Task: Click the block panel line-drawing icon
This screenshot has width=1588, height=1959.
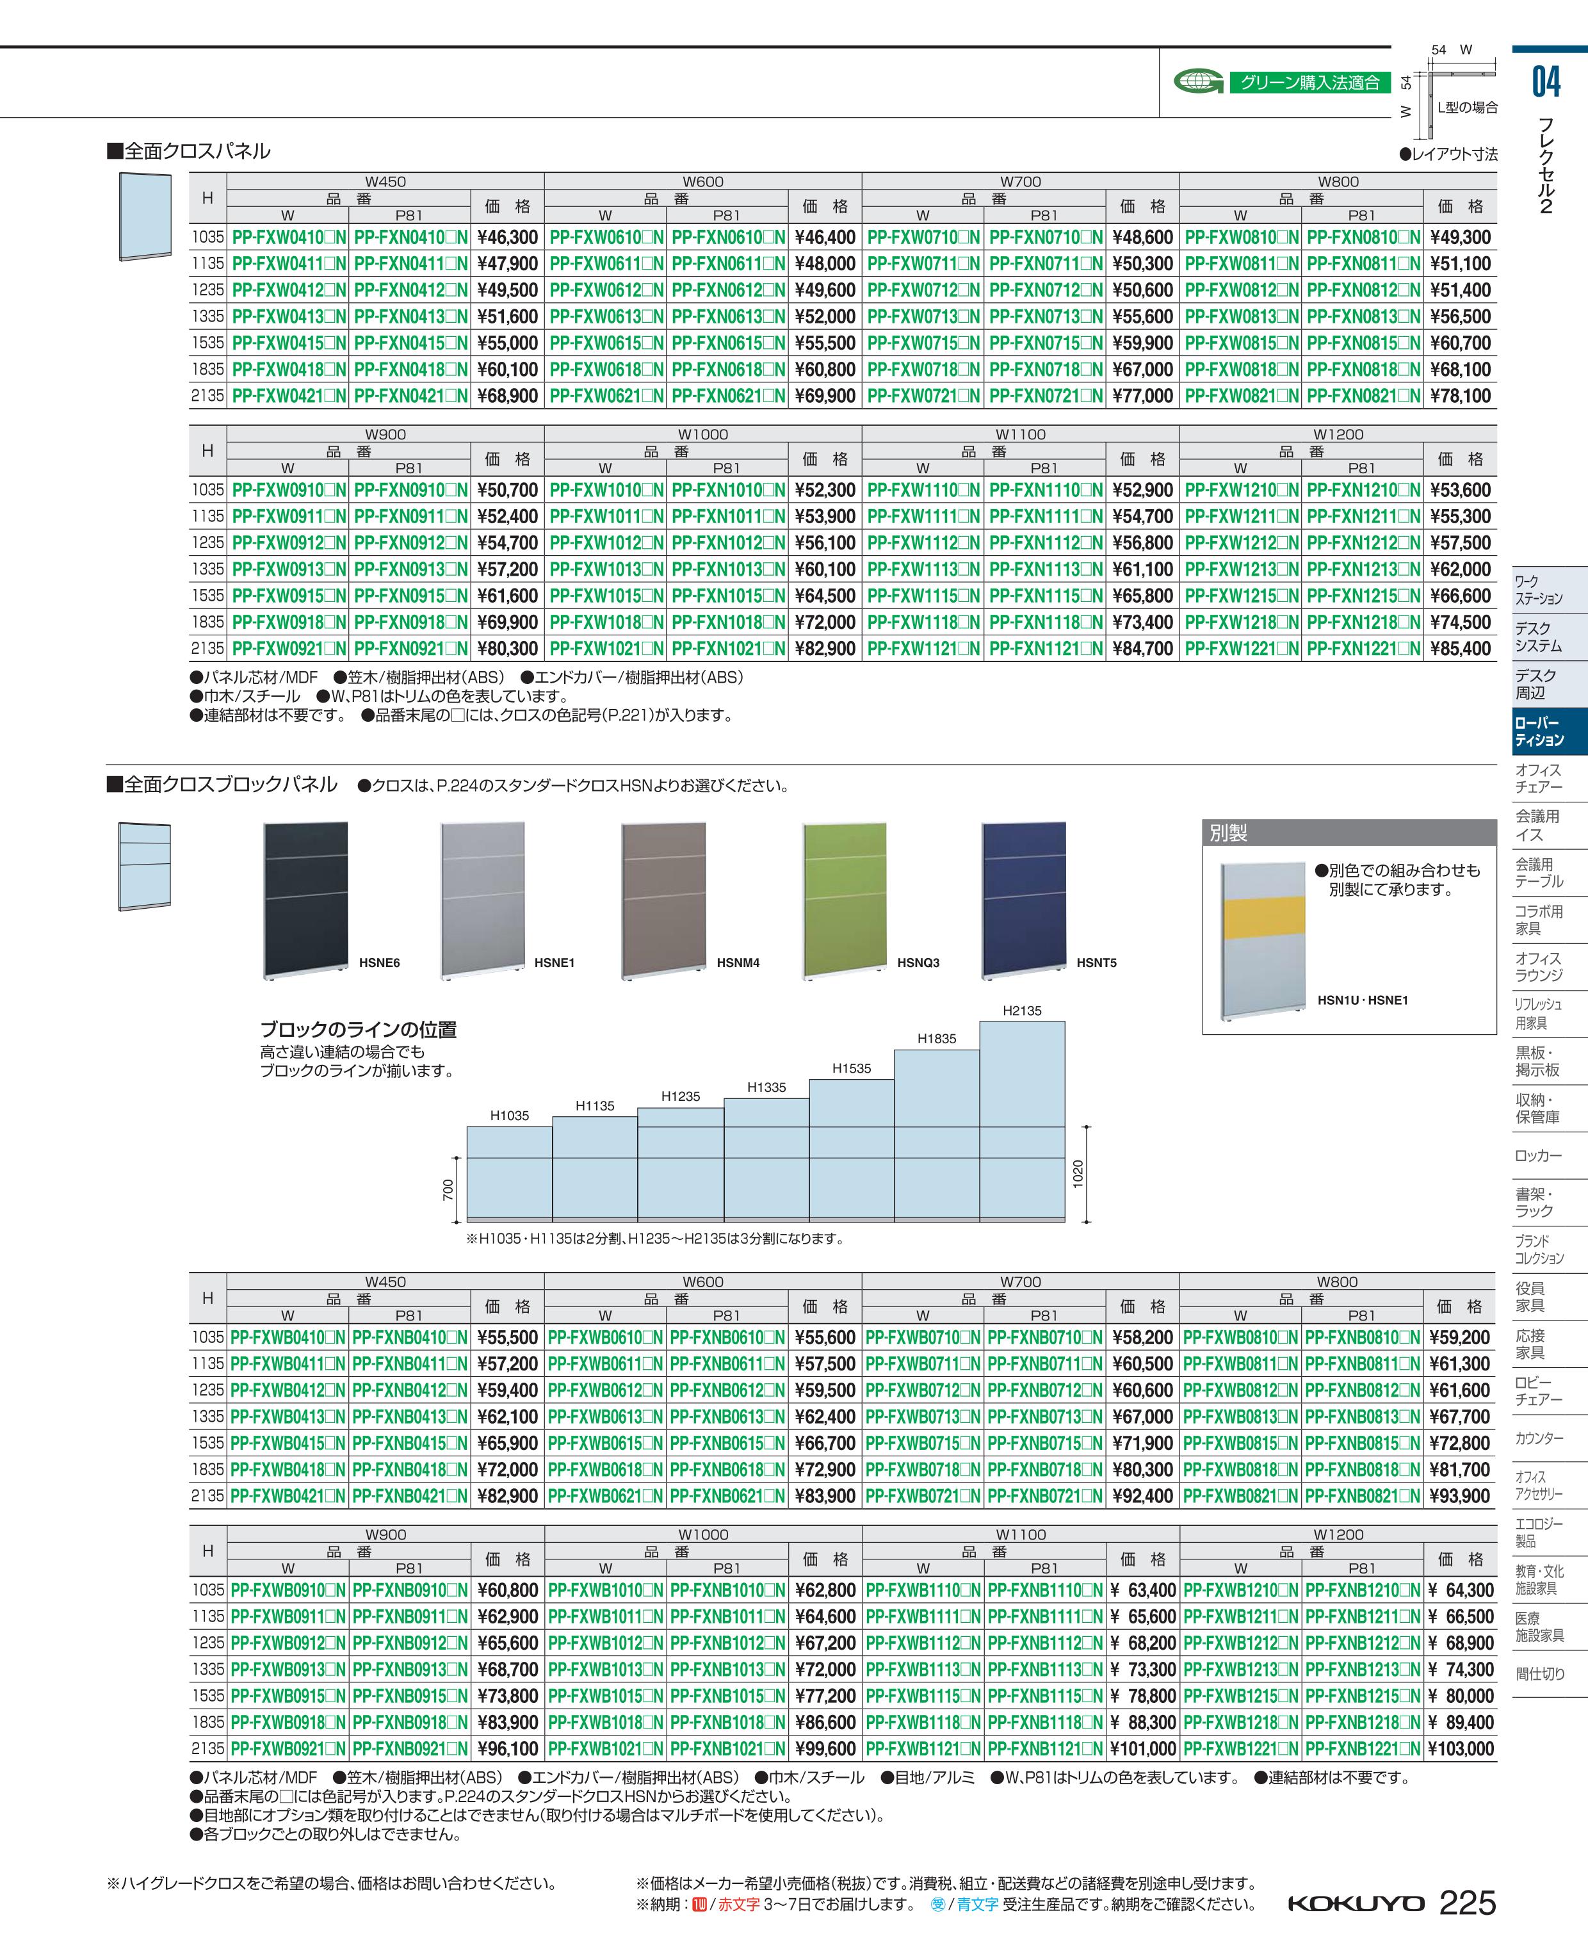Action: point(145,866)
